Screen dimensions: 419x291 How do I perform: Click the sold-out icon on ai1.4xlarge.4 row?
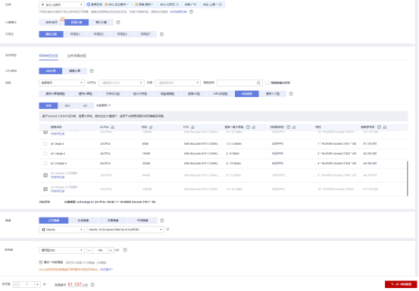click(x=45, y=175)
